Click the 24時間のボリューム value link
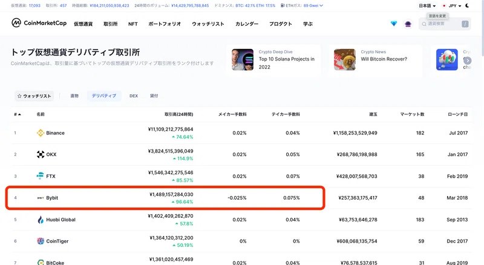Image resolution: width=484 pixels, height=265 pixels. [190, 5]
